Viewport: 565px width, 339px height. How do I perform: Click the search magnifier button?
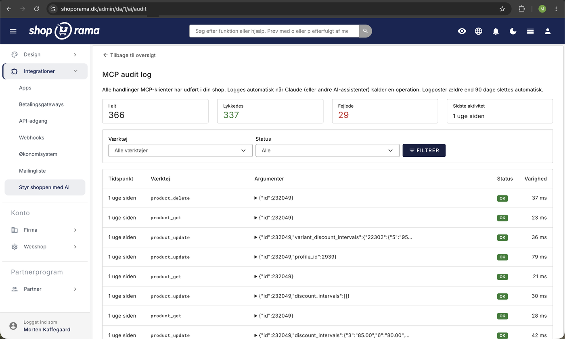point(365,31)
